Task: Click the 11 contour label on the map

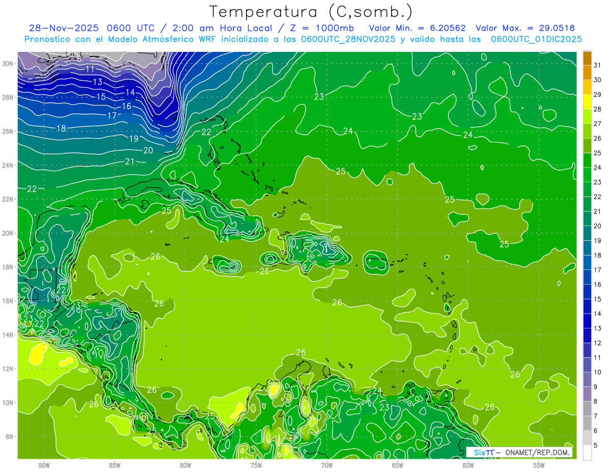Action: [90, 69]
